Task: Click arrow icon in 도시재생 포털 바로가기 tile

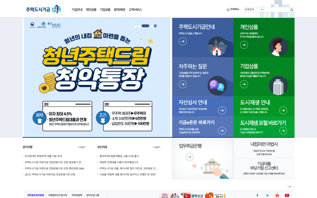Action: [283, 131]
